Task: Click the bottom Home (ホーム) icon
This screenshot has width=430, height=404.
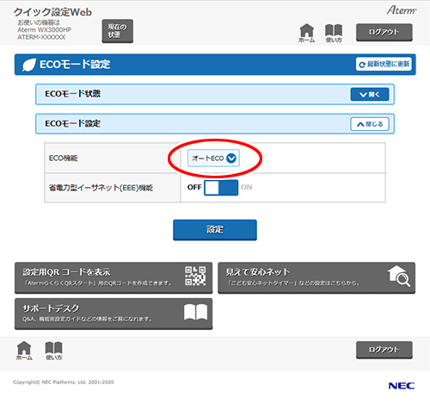Action: [x=24, y=351]
